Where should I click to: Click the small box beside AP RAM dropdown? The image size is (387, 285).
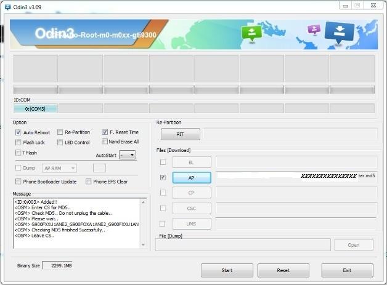[99, 168]
